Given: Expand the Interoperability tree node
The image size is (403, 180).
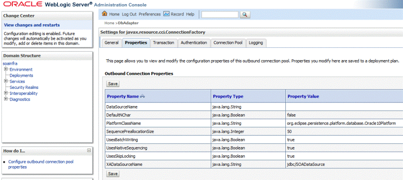Looking at the screenshot, I should tap(5, 93).
